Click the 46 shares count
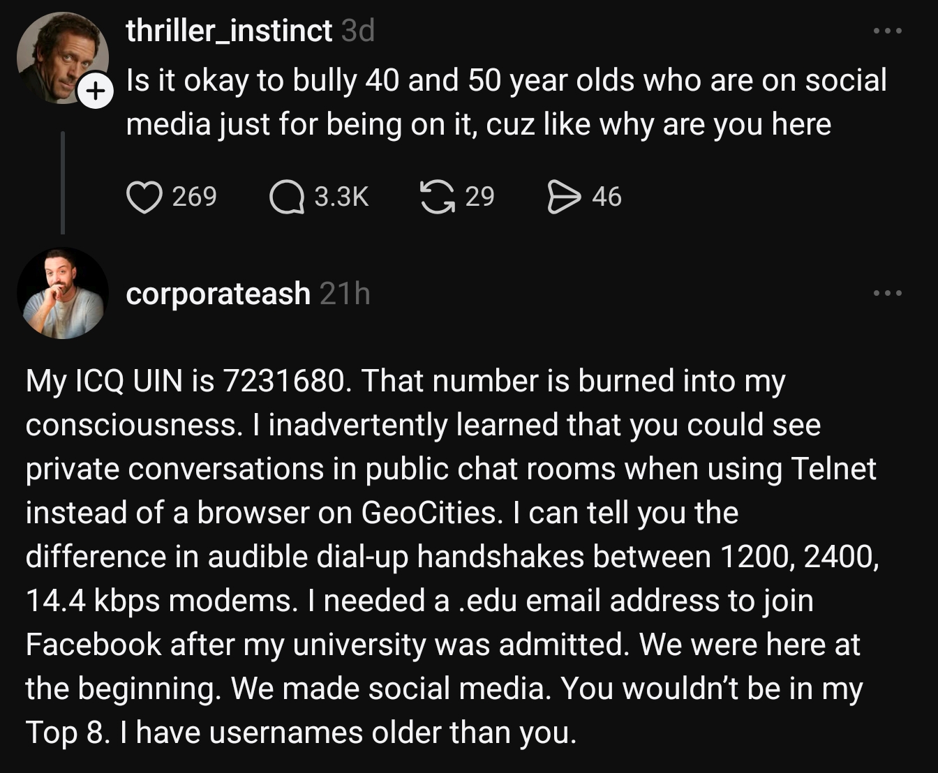This screenshot has height=773, width=938. 606,197
